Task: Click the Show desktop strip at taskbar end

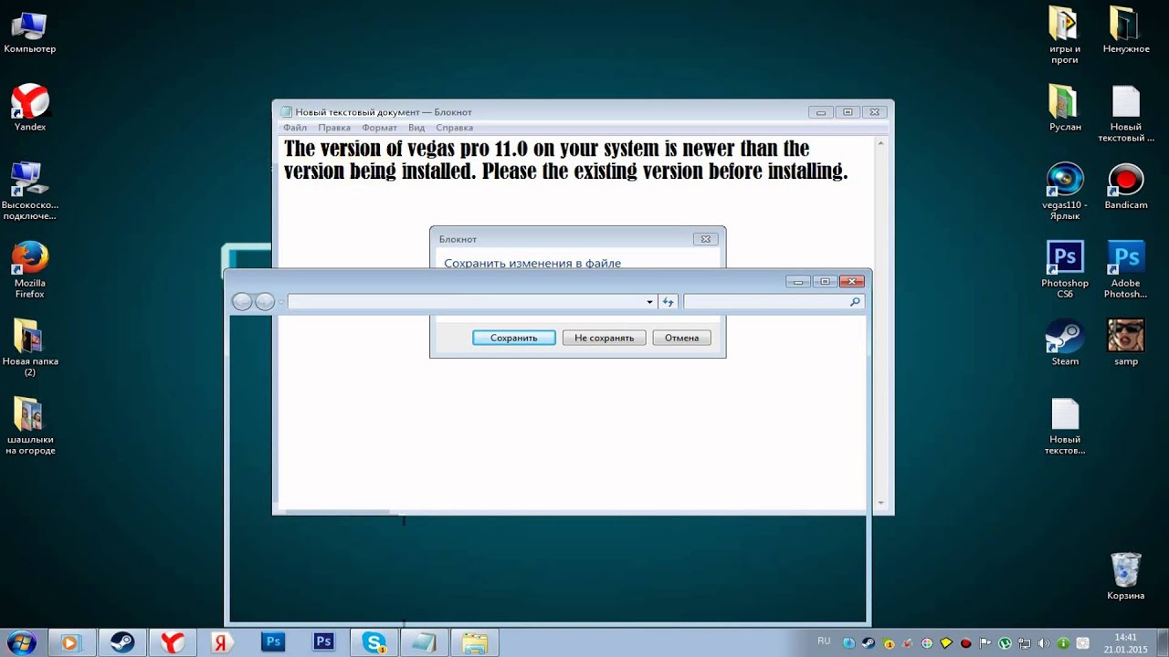Action: click(x=1164, y=642)
